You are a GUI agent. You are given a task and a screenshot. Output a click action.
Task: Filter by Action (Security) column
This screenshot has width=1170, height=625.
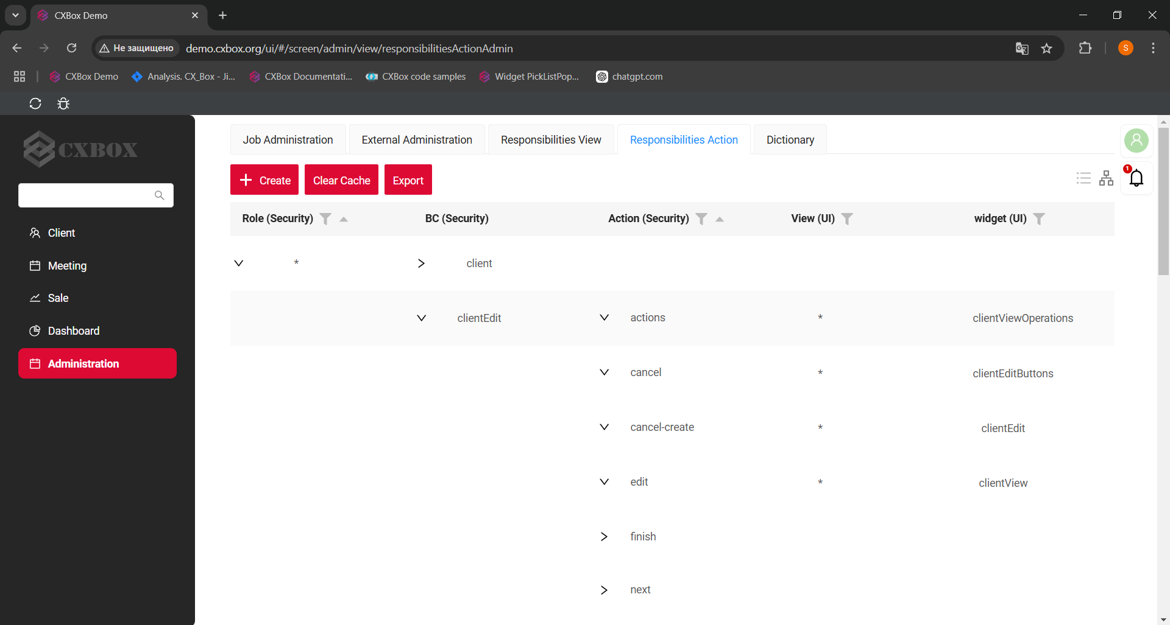click(701, 219)
